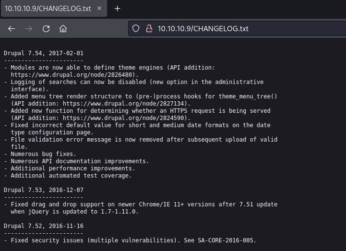Go back to the previous page
Screen dimensions: 346x251
[12, 29]
